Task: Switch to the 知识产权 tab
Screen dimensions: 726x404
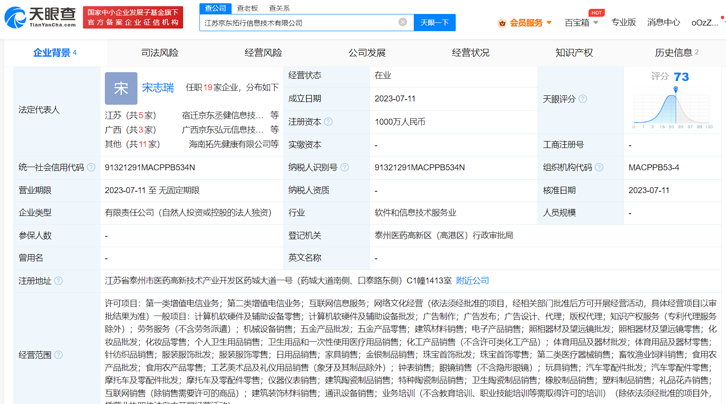Action: click(574, 53)
